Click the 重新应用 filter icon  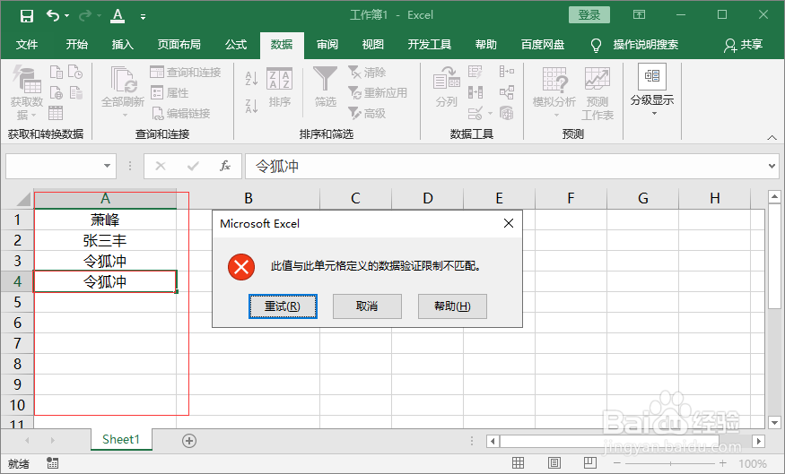pos(378,93)
